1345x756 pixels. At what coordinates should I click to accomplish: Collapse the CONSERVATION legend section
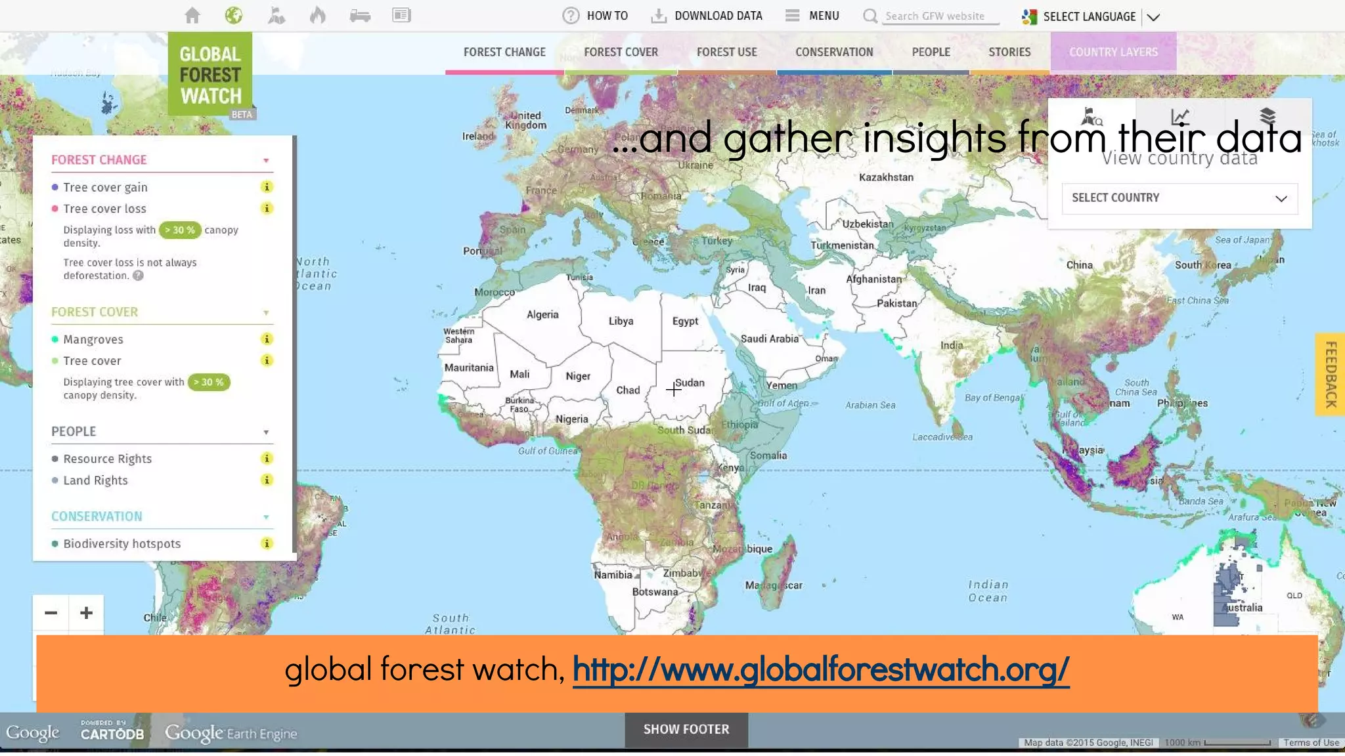click(266, 517)
